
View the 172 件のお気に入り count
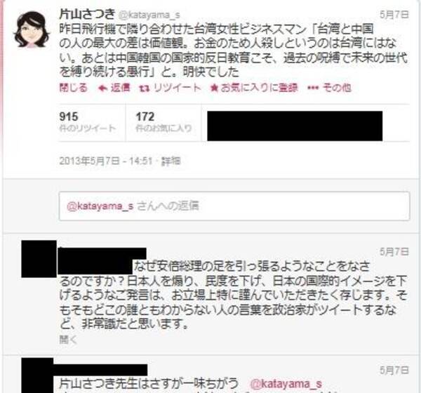coord(163,122)
